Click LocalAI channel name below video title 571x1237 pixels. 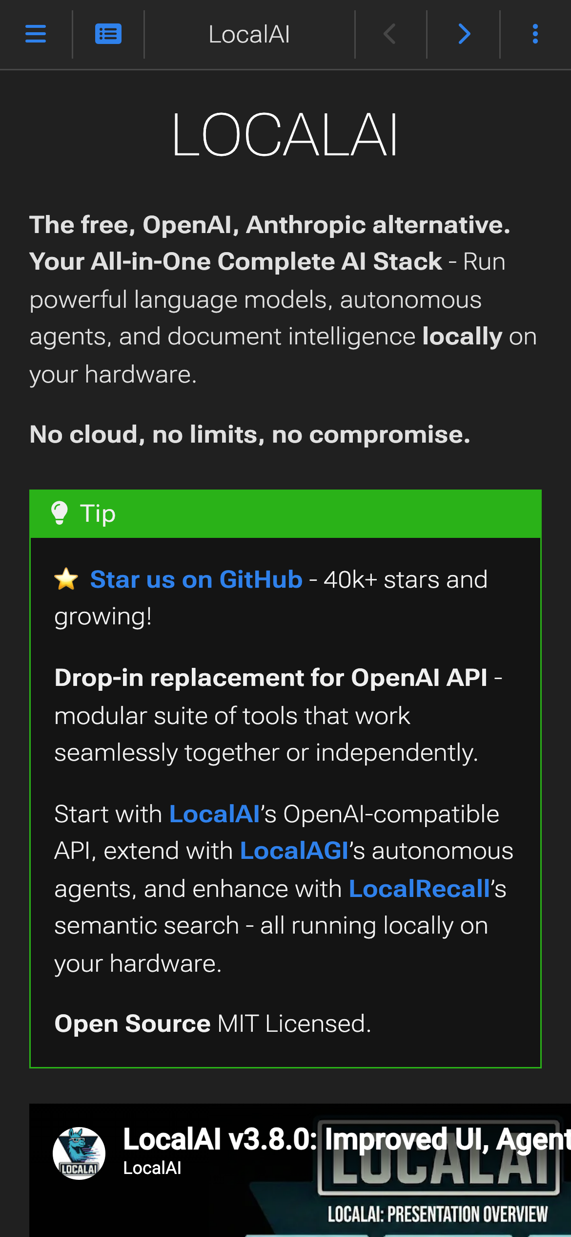coord(152,1168)
